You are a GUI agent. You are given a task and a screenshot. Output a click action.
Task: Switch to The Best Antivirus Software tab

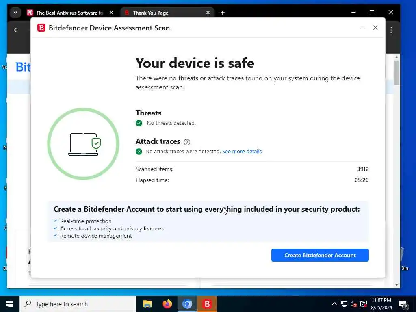tap(70, 13)
